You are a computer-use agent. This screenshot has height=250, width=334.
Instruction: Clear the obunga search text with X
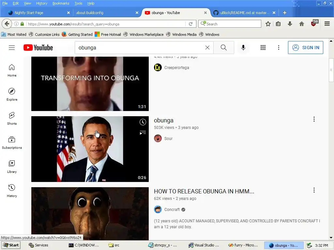pyautogui.click(x=207, y=48)
